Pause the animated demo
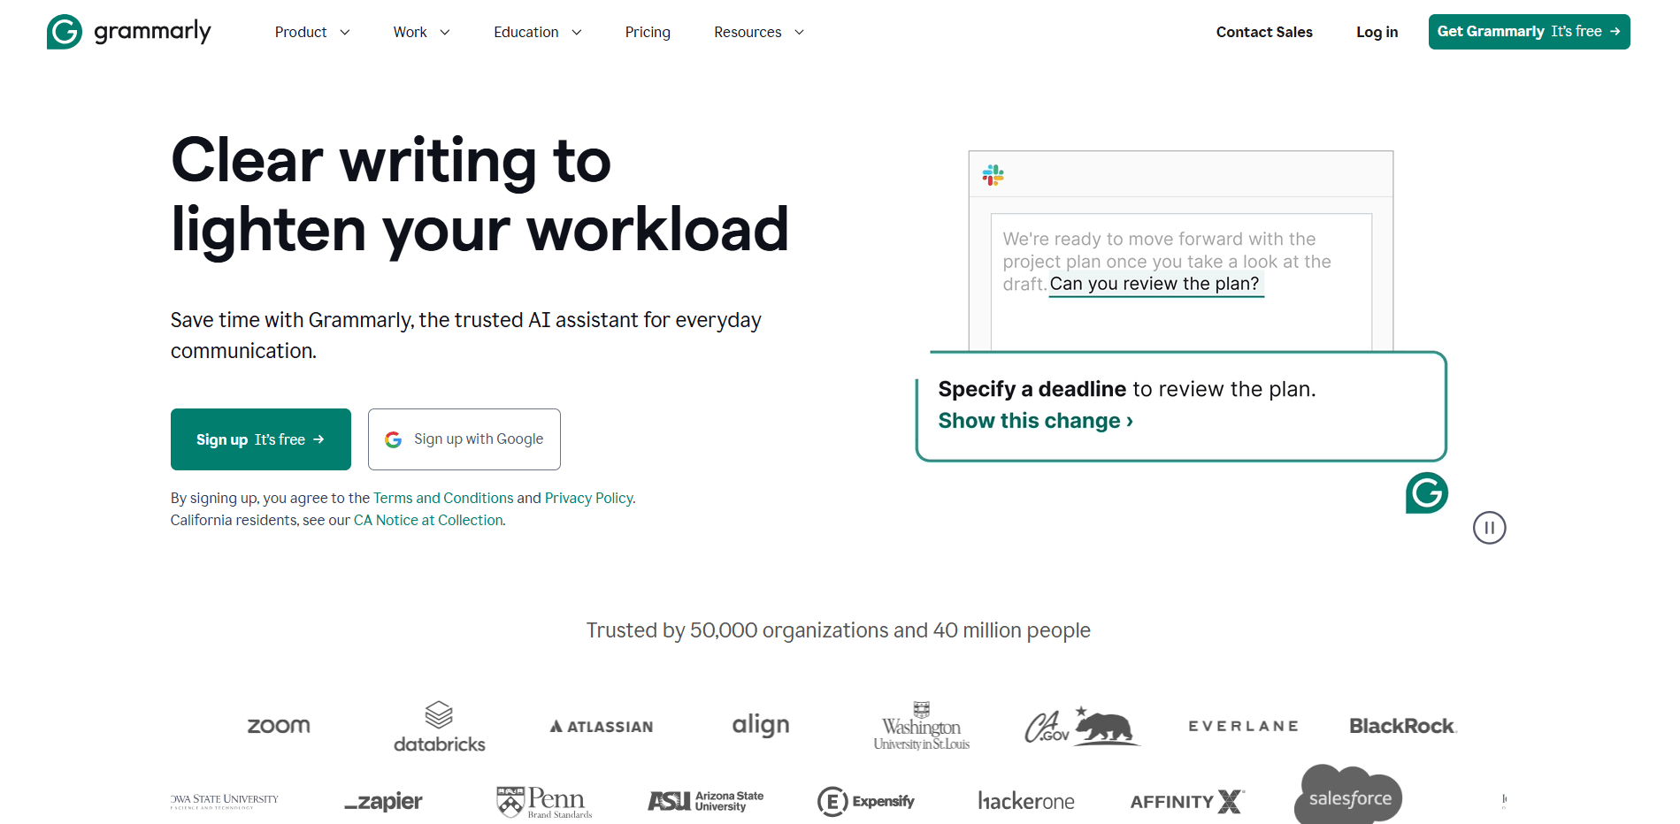The width and height of the screenshot is (1680, 824). (1489, 528)
